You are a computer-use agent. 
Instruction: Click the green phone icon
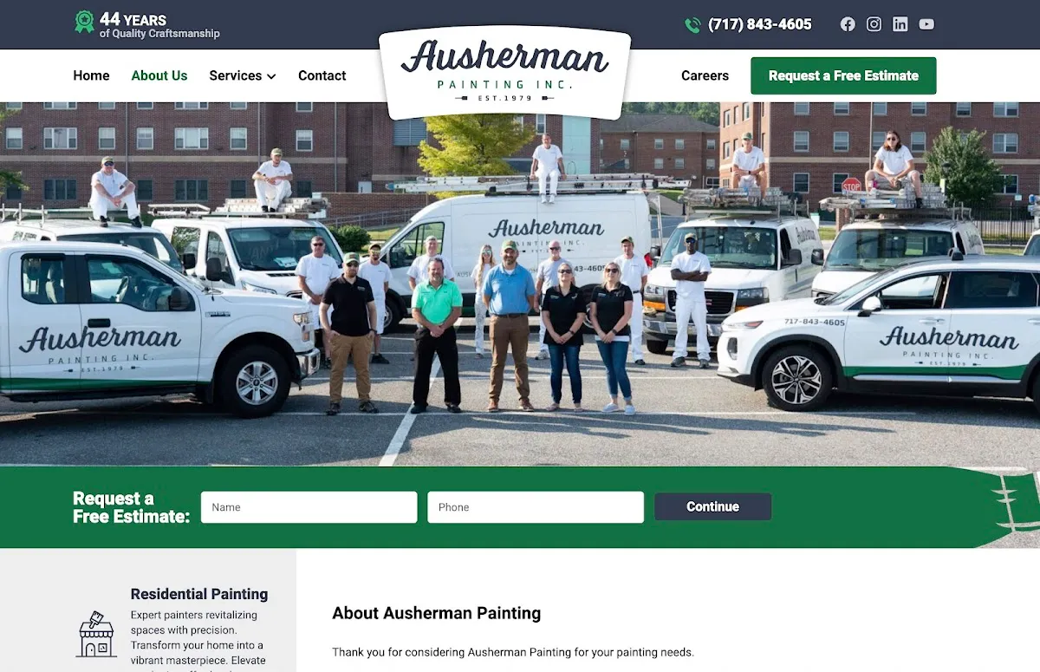point(692,25)
